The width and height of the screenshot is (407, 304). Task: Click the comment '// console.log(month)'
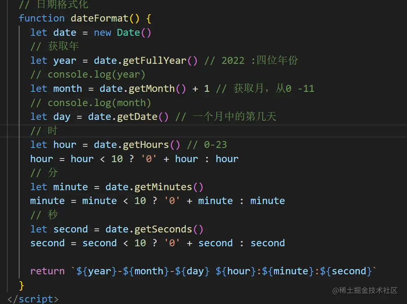pos(91,103)
